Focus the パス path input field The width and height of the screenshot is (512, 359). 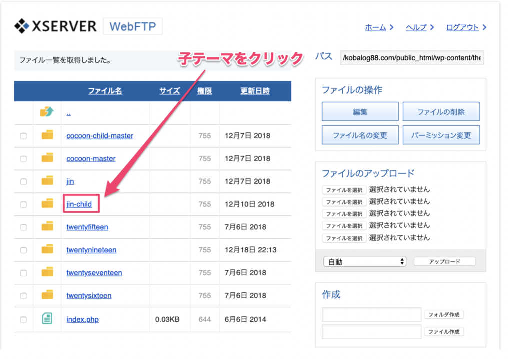[x=412, y=58]
